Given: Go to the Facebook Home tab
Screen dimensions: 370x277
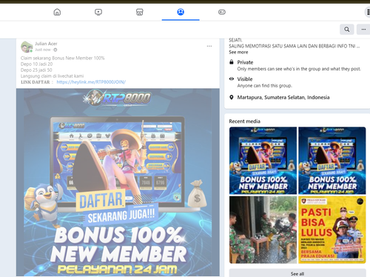Looking at the screenshot, I should coord(57,12).
